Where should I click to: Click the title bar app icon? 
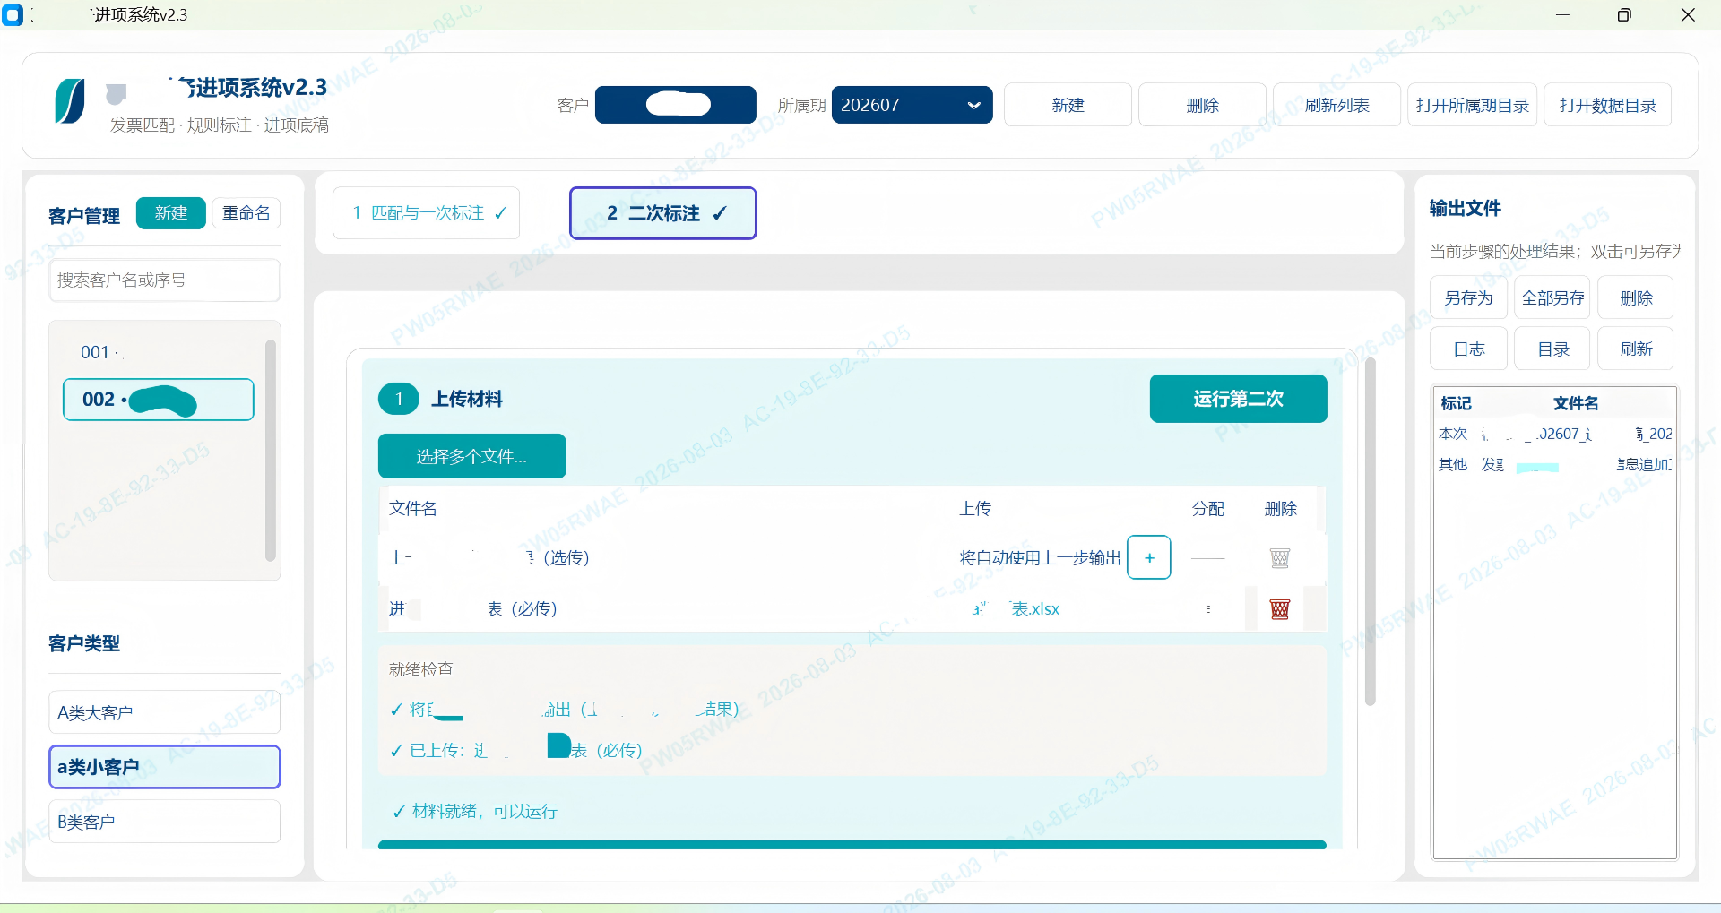click(x=13, y=15)
